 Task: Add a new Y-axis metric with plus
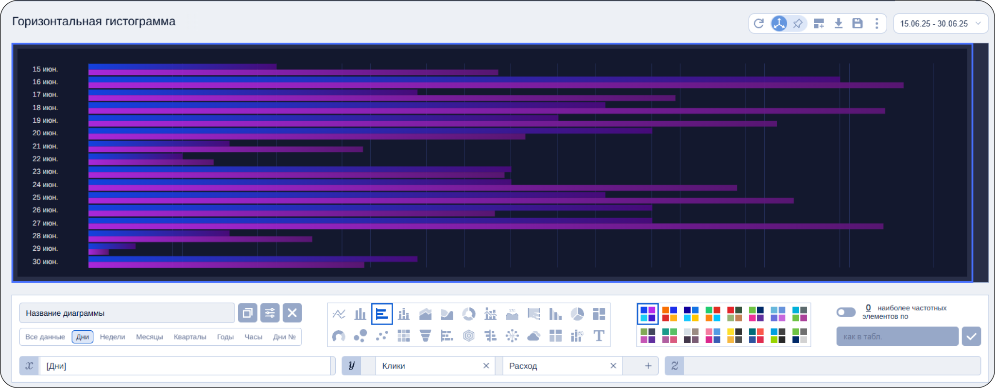[x=648, y=366]
